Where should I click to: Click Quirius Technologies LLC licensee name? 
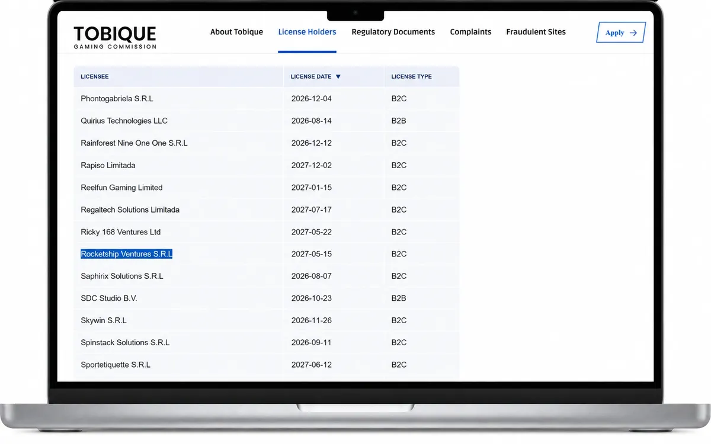124,121
